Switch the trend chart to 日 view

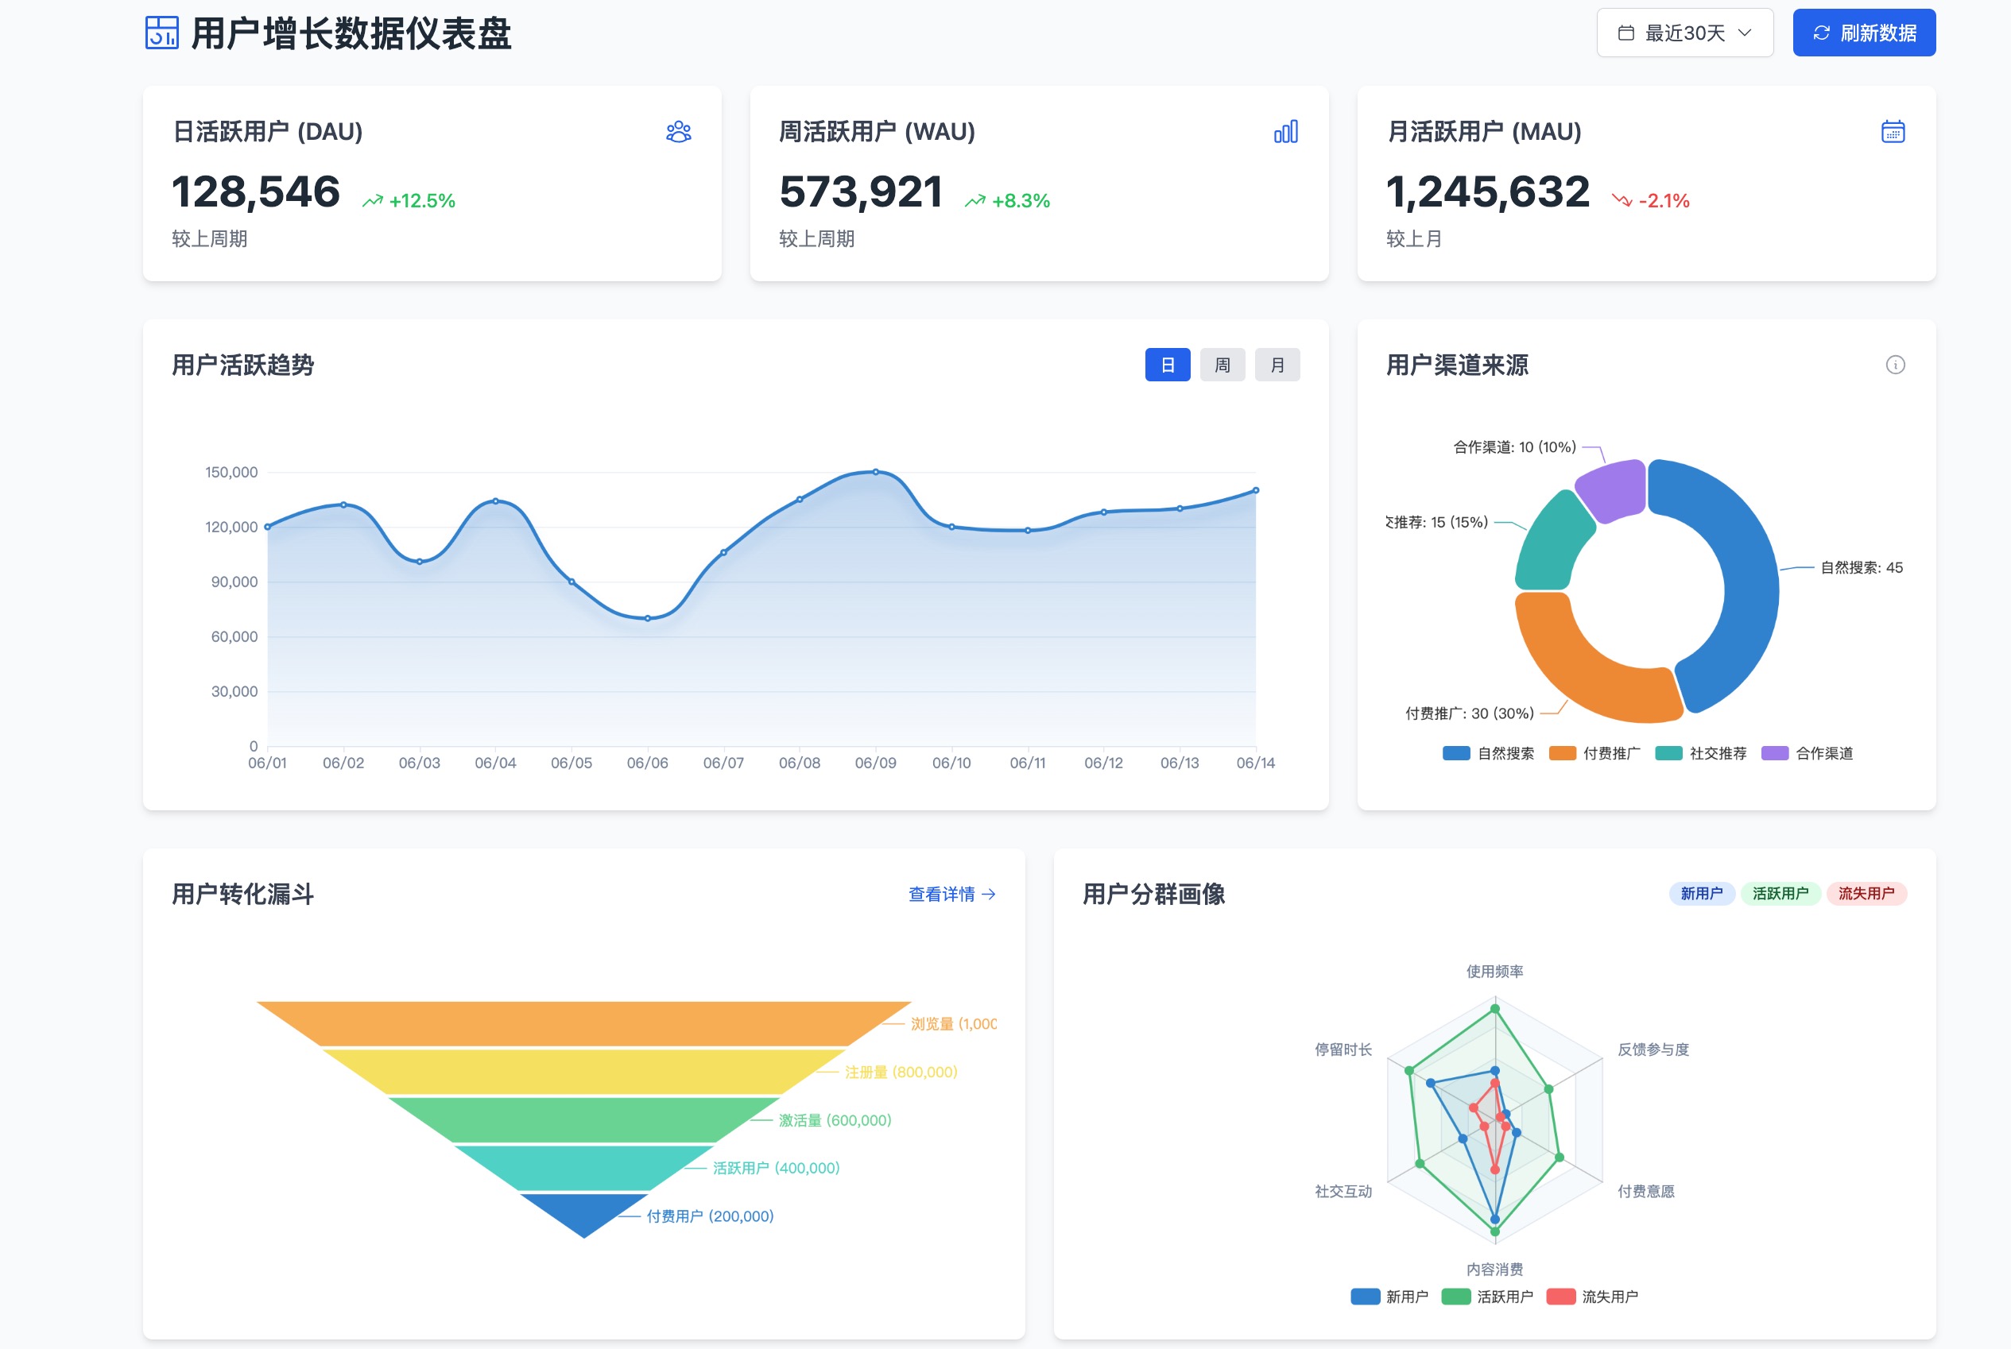coord(1167,365)
